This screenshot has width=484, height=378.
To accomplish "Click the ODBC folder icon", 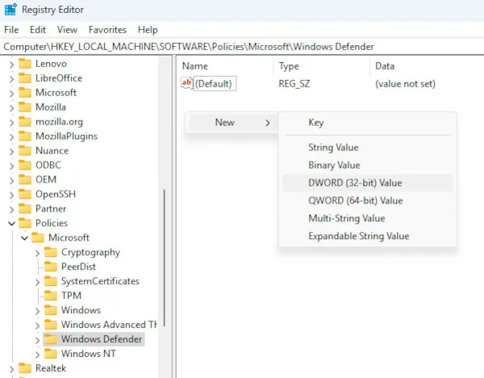I will [25, 165].
